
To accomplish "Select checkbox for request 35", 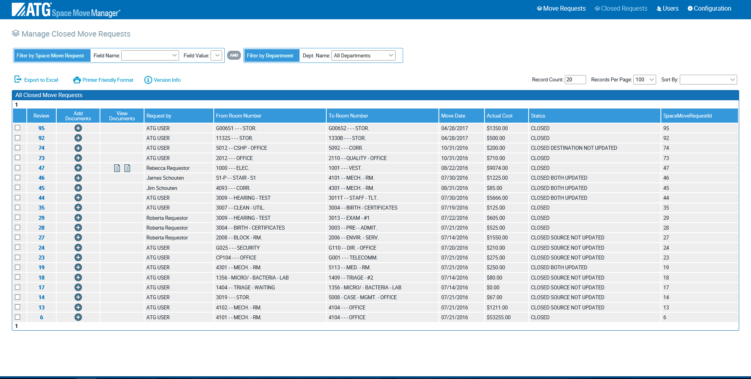I will 18,207.
